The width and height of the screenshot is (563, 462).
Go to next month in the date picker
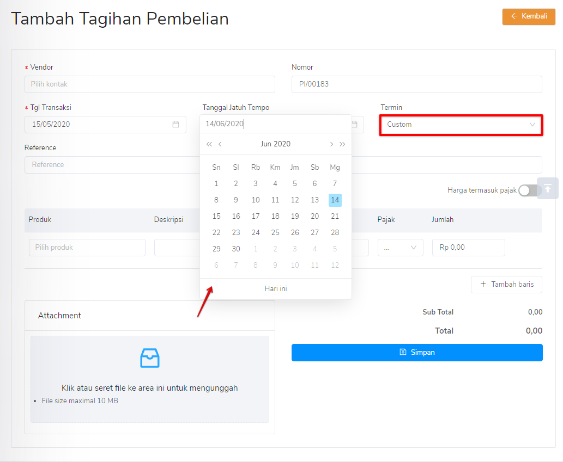[x=331, y=144]
